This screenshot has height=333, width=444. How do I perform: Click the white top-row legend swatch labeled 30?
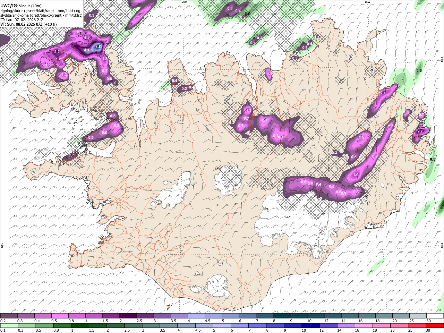[435, 316]
